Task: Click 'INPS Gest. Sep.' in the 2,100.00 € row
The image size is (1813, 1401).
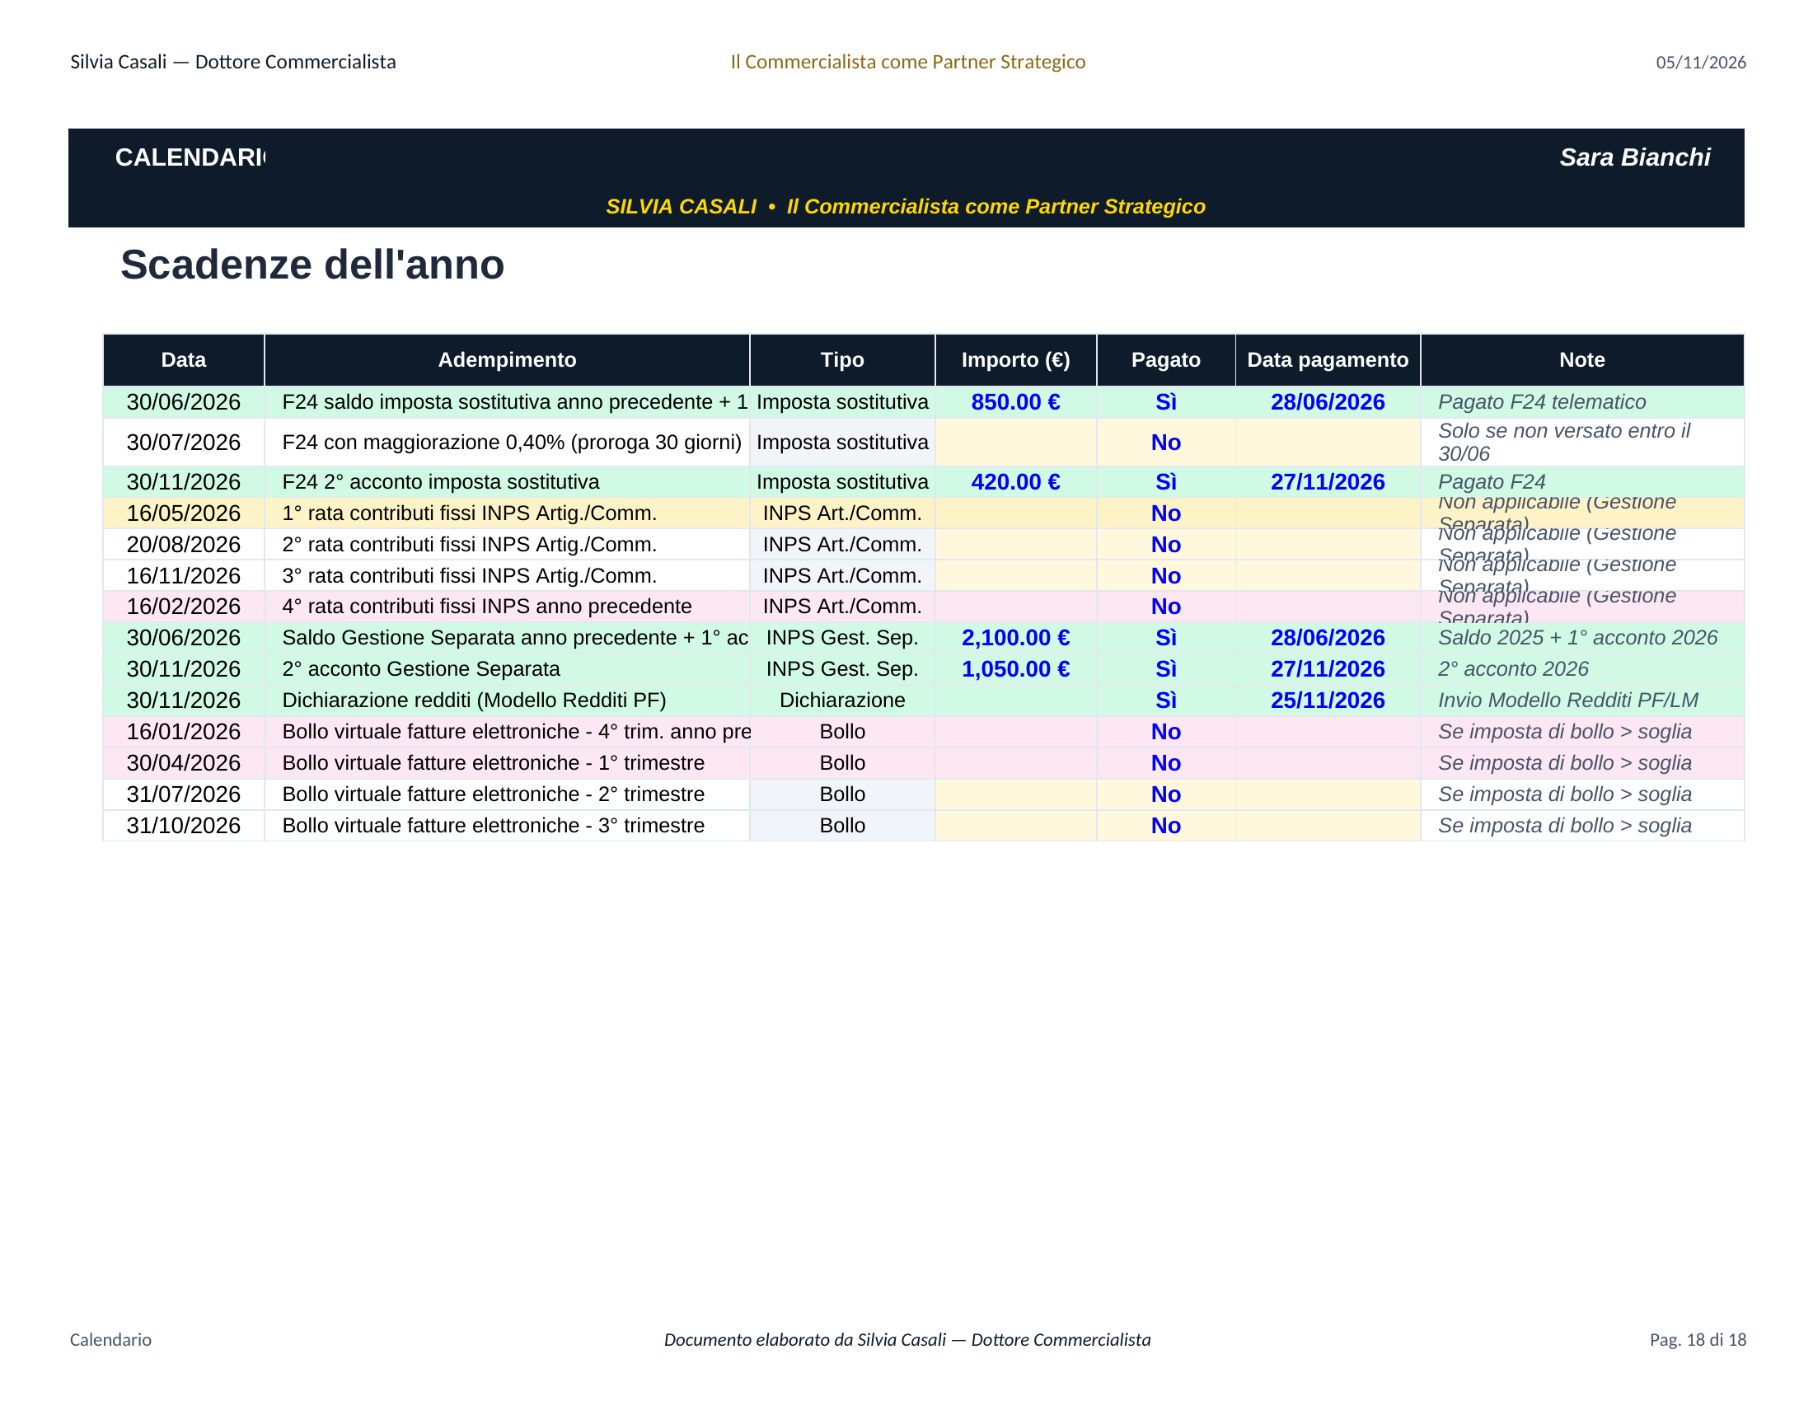Action: point(841,637)
